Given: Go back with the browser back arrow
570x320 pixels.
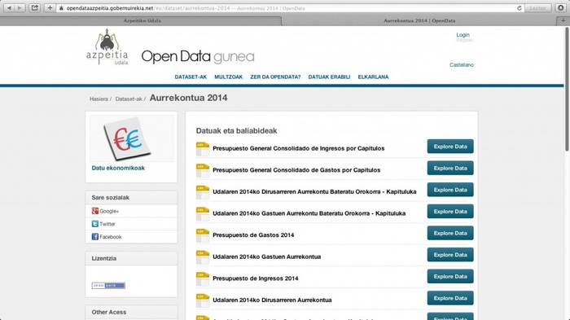Looking at the screenshot, I should [x=9, y=7].
